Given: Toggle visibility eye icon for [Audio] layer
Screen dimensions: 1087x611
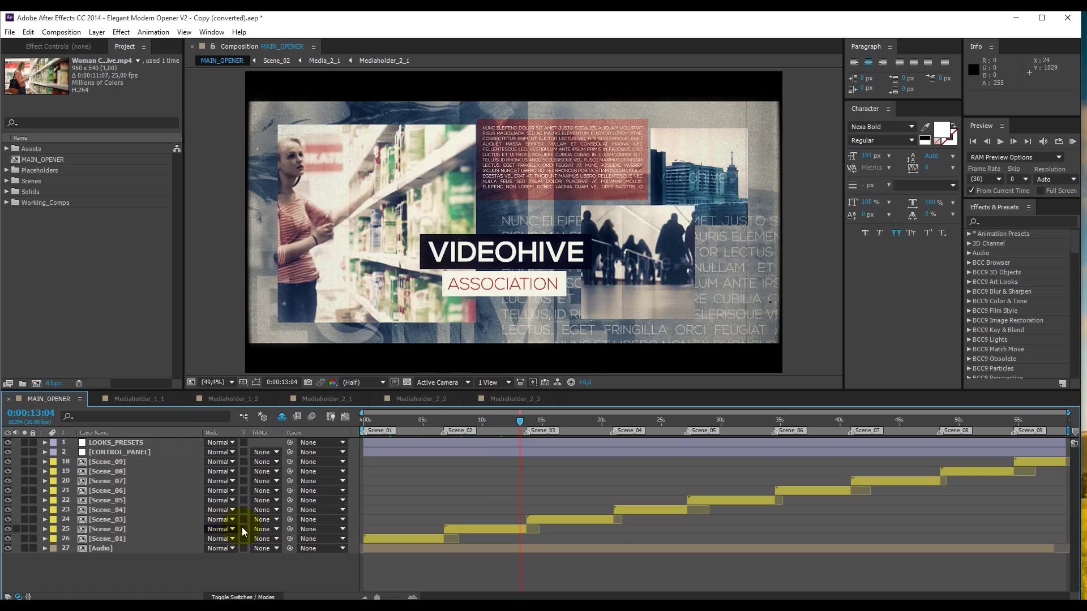Looking at the screenshot, I should point(7,548).
